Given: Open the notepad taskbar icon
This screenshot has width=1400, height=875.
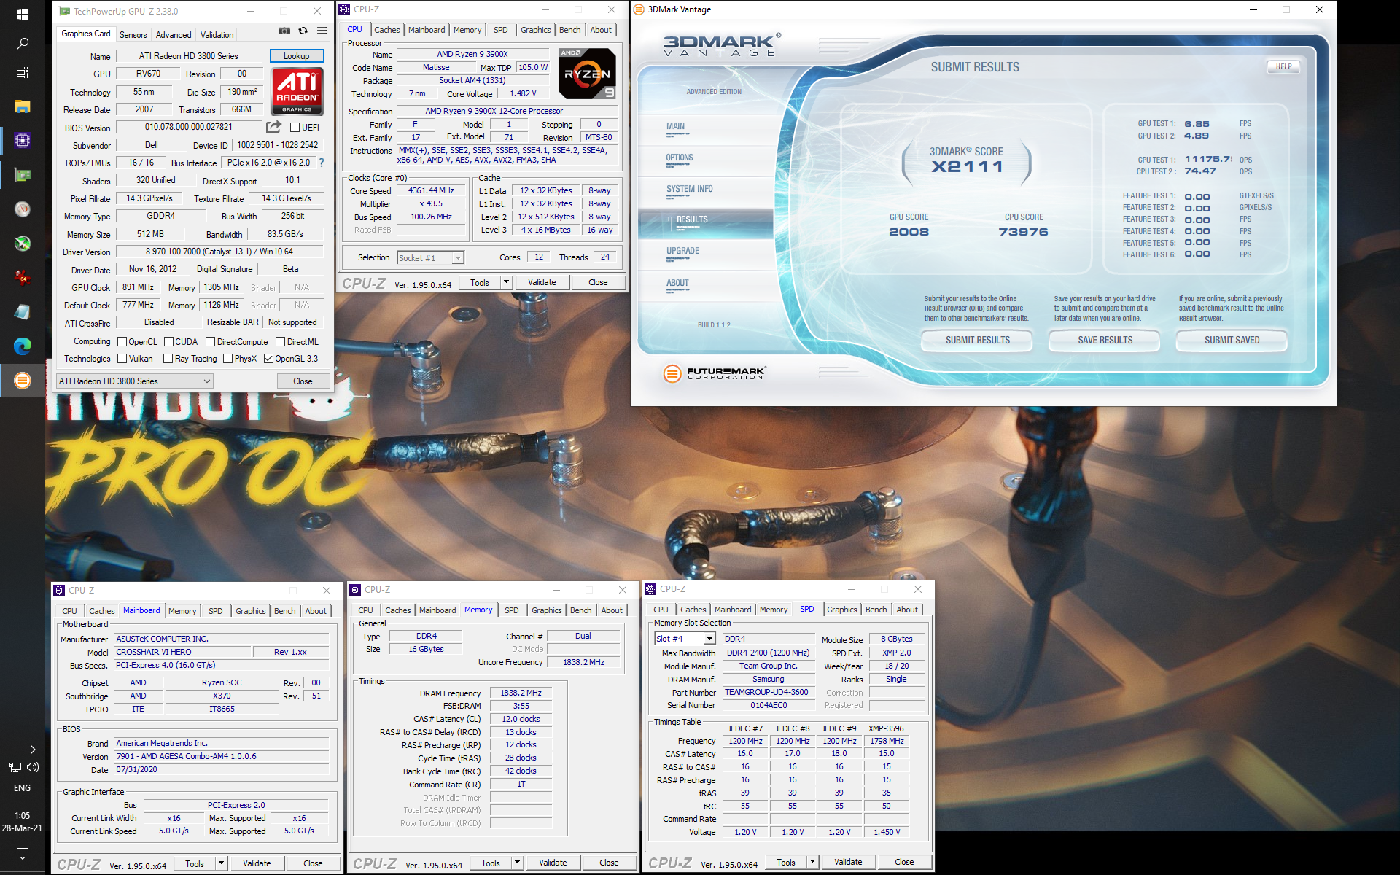Looking at the screenshot, I should click(23, 312).
